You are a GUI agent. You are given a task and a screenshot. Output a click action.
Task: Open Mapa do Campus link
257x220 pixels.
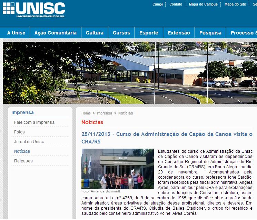(x=203, y=4)
